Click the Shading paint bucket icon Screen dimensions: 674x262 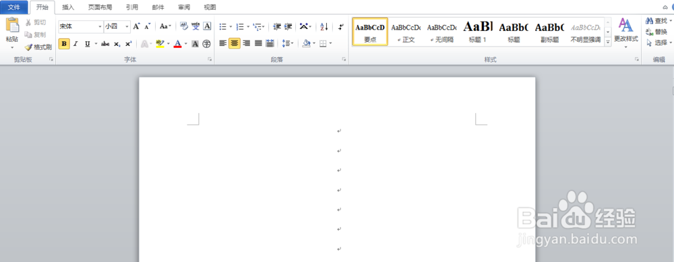[x=306, y=43]
